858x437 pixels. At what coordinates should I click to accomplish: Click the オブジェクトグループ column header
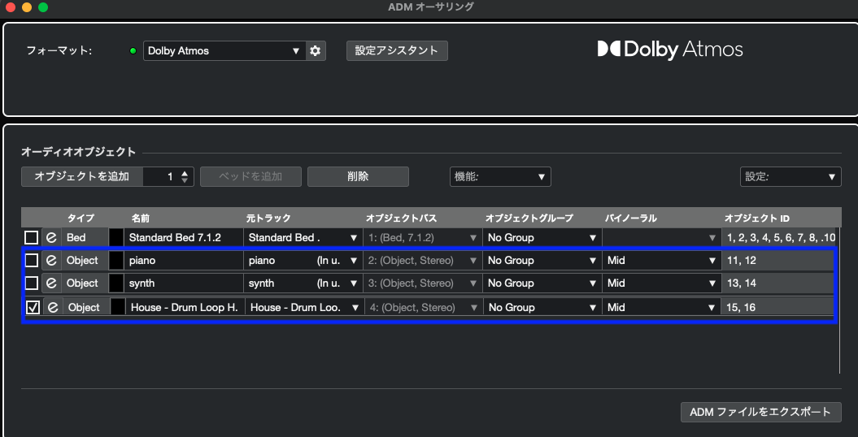tap(529, 218)
